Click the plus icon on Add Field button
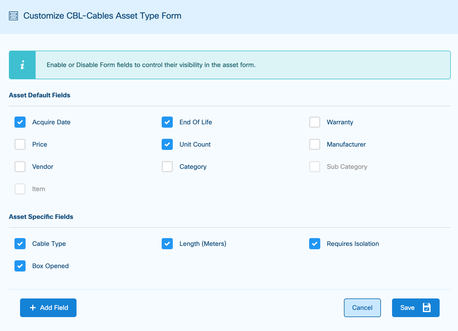Image resolution: width=458 pixels, height=331 pixels. [33, 308]
